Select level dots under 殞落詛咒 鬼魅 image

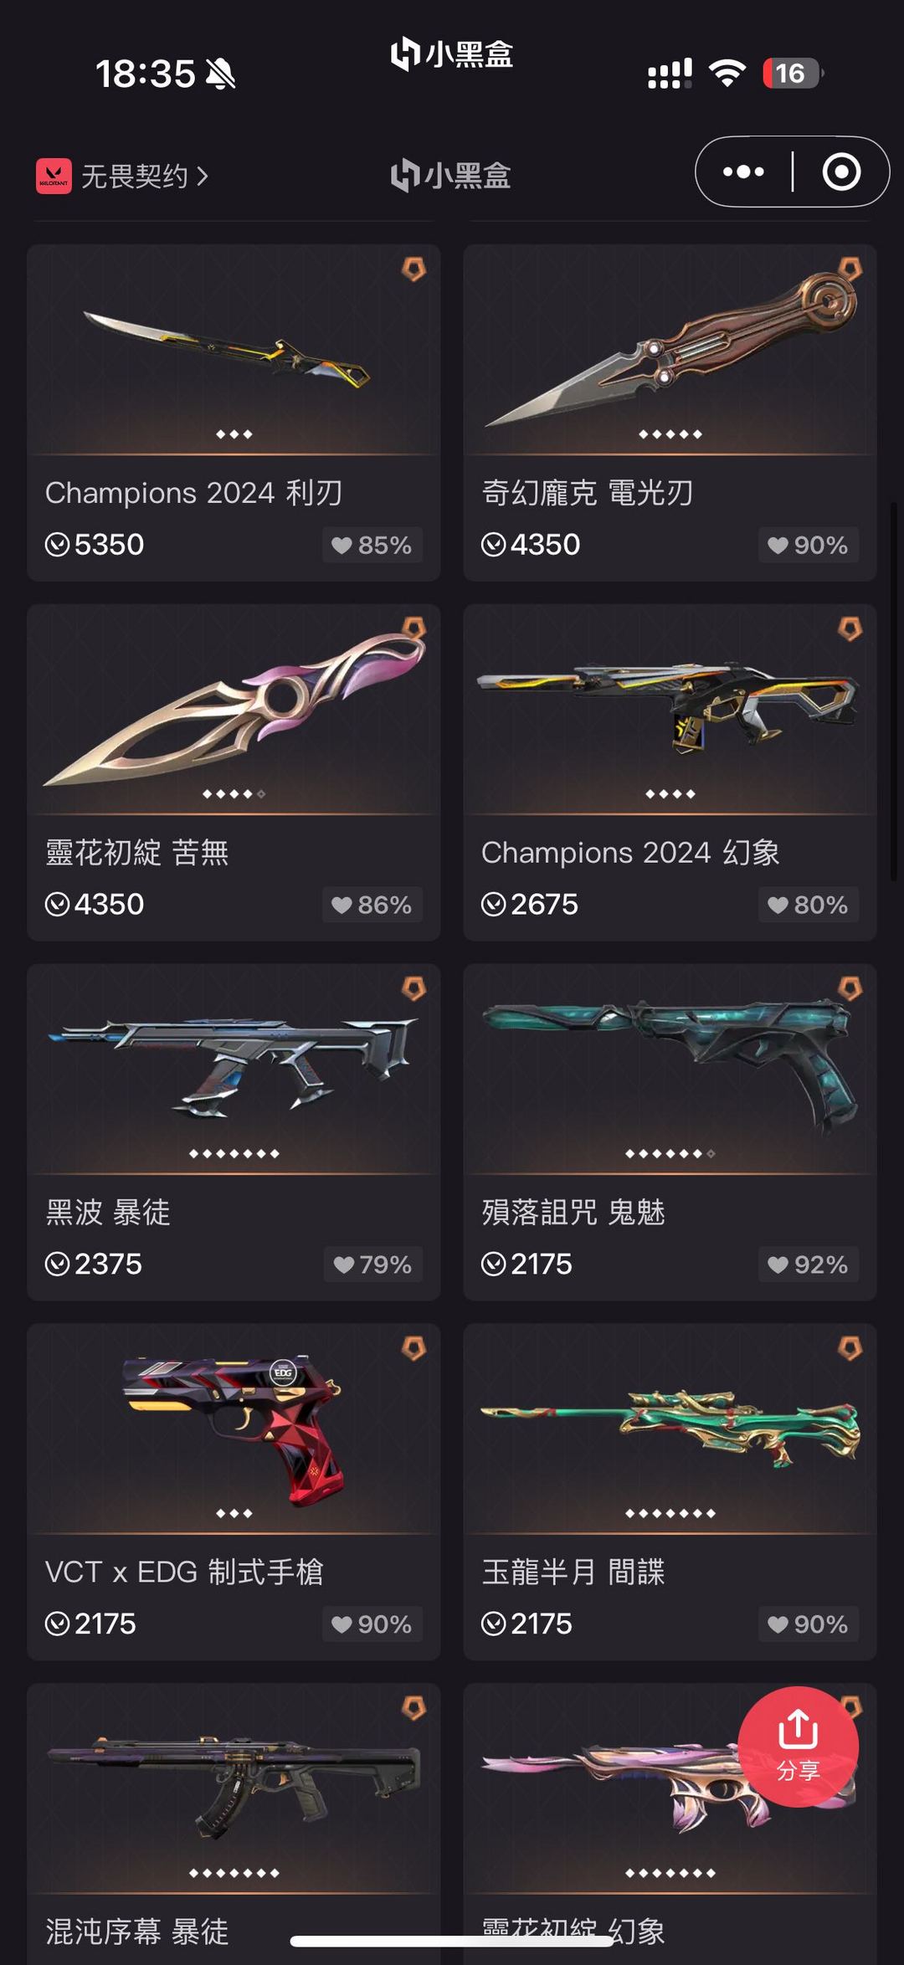670,1153
